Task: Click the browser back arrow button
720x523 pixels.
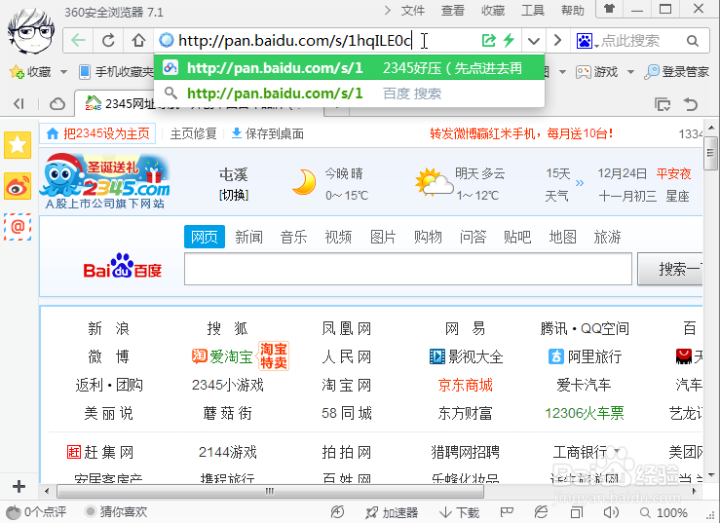Action: pyautogui.click(x=79, y=40)
